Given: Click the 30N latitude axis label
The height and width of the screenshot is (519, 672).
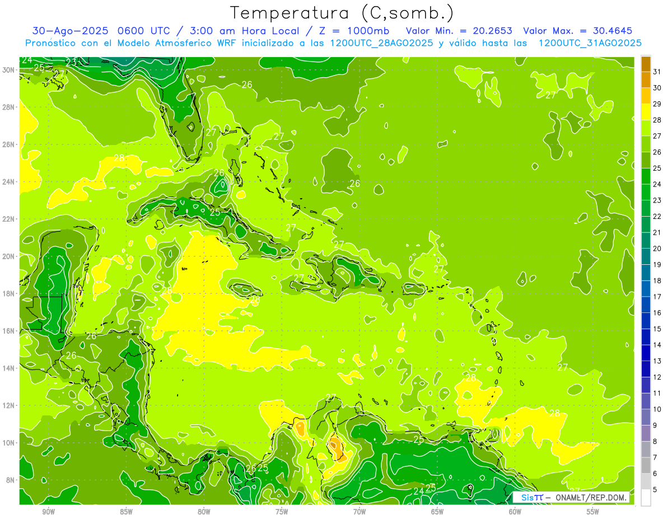Looking at the screenshot, I should pos(8,70).
